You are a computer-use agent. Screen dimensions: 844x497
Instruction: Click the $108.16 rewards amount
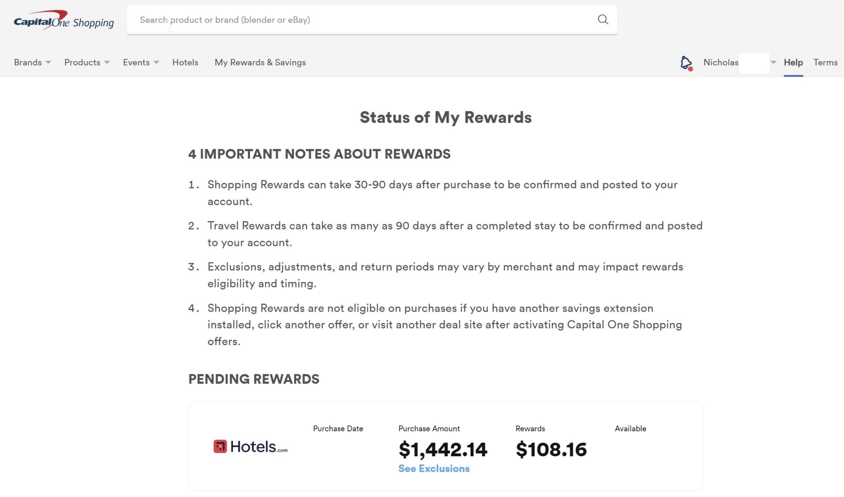coord(552,449)
